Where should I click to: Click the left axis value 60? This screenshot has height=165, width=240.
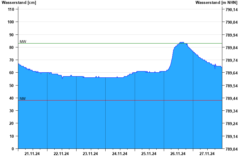(12, 73)
